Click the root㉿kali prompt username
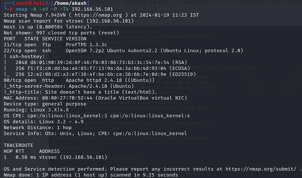 point(20,3)
